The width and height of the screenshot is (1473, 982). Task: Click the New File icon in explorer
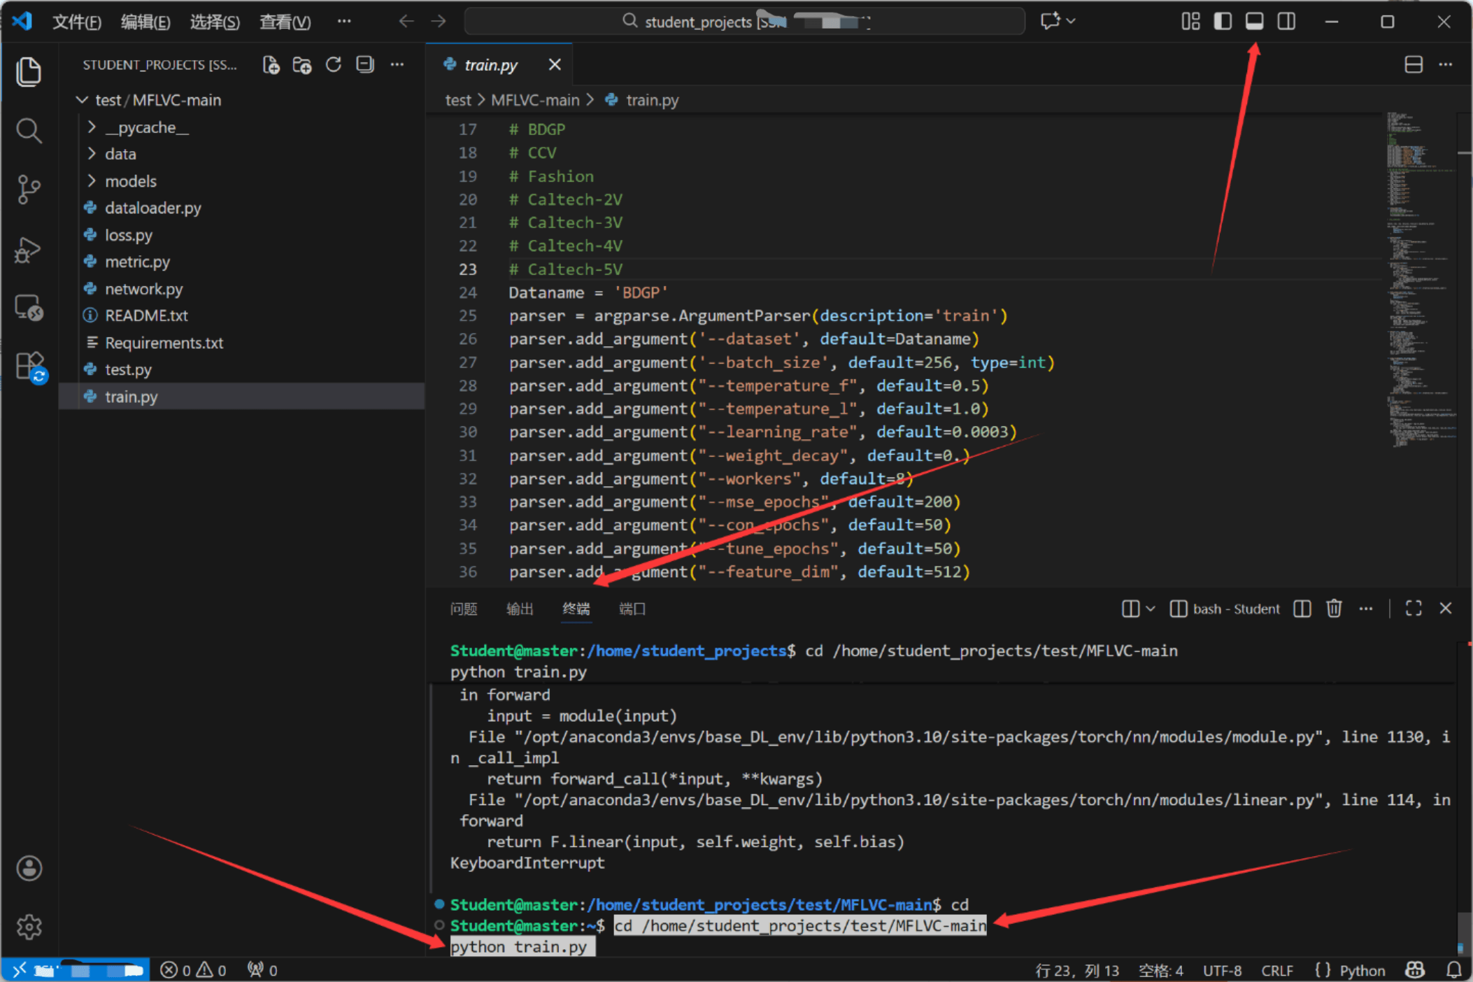click(271, 65)
